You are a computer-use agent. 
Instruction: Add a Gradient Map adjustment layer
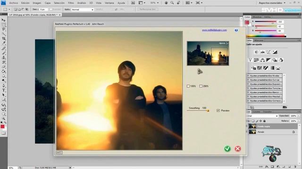(272, 68)
